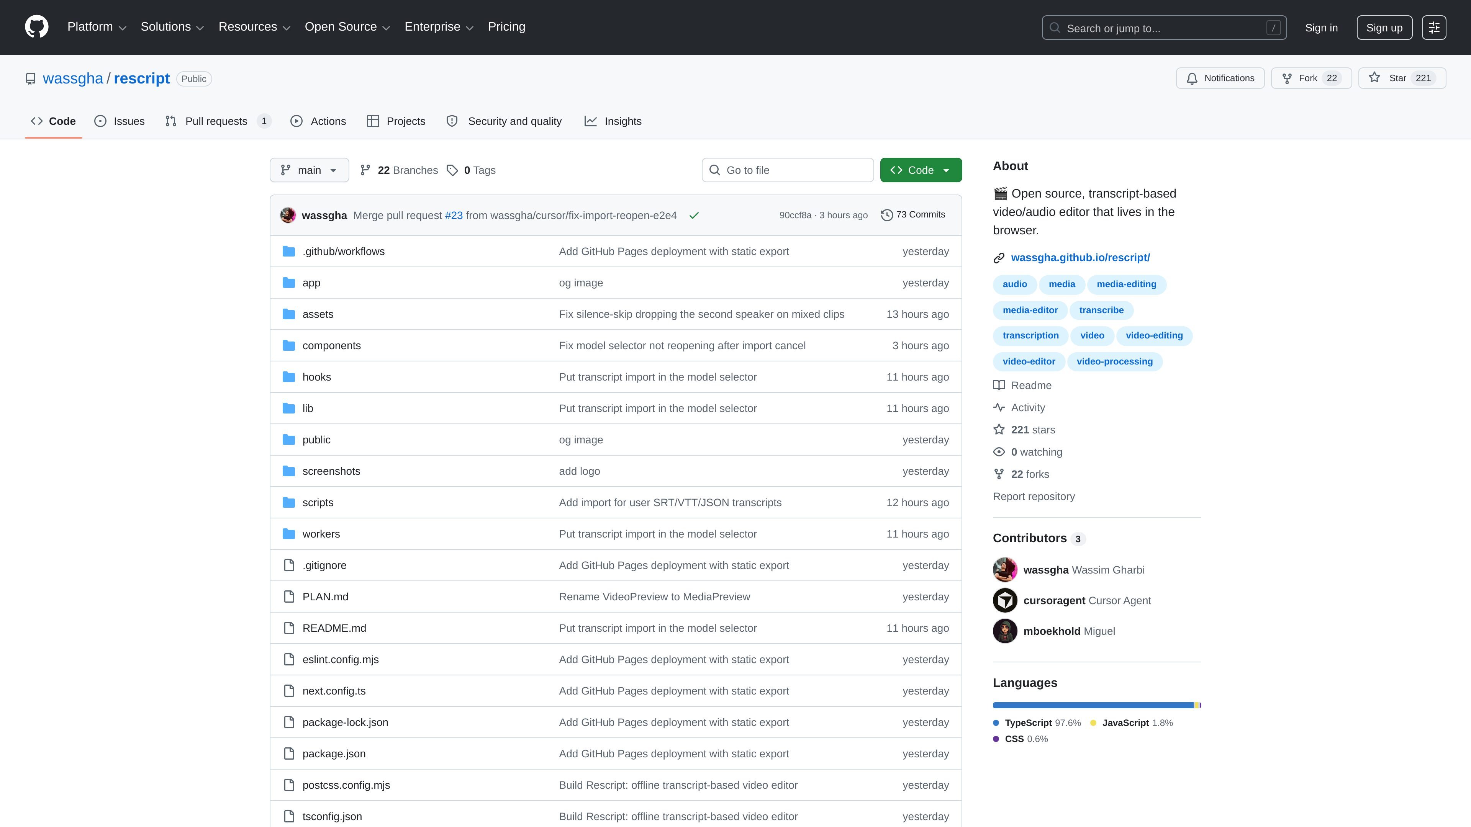This screenshot has height=827, width=1471.
Task: Expand the Solutions menu
Action: tap(172, 27)
